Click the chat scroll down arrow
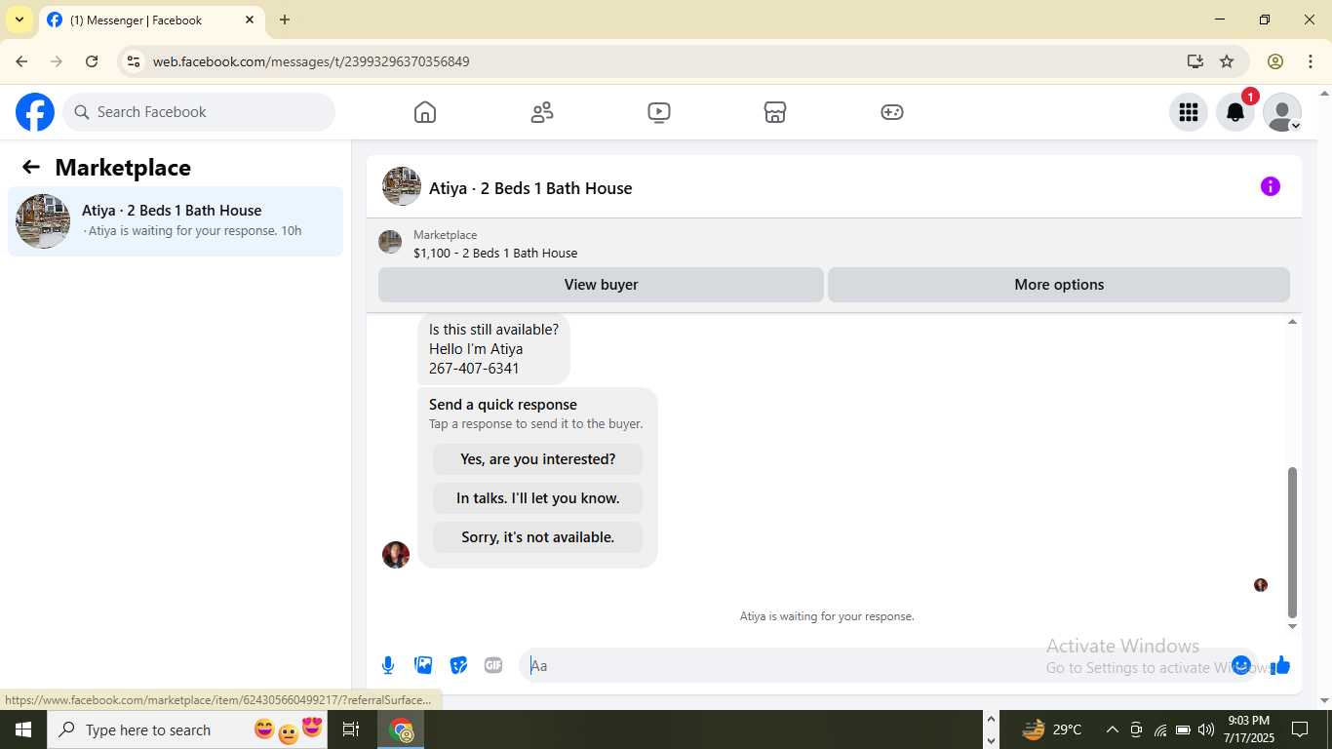 1292,626
